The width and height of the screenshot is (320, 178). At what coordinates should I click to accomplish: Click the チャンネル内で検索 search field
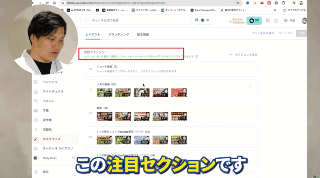136,21
